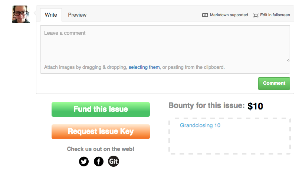Click the Markdown M↓ icon
Image resolution: width=299 pixels, height=176 pixels.
pos(205,15)
